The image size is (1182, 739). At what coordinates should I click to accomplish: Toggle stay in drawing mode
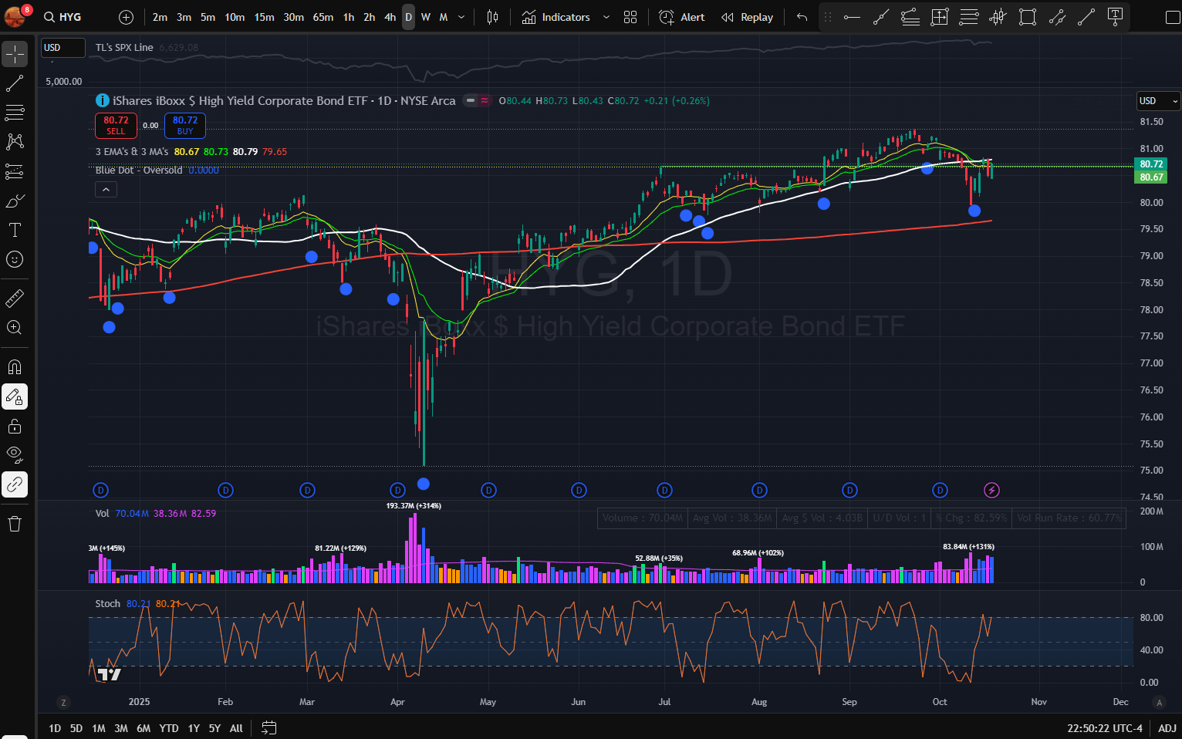point(15,396)
